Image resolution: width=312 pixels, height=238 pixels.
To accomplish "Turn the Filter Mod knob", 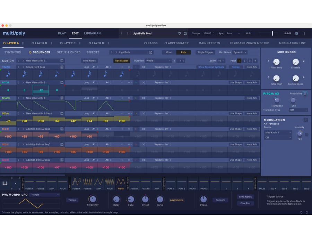I will pos(276,62).
